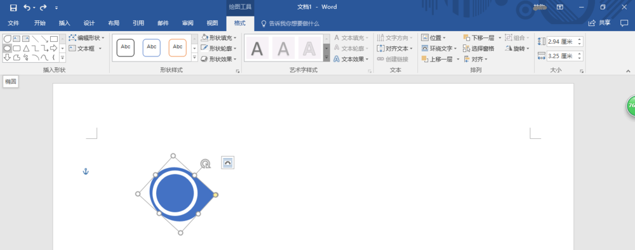Decrease shape width with the down stepper
The height and width of the screenshot is (250, 635).
(x=580, y=58)
